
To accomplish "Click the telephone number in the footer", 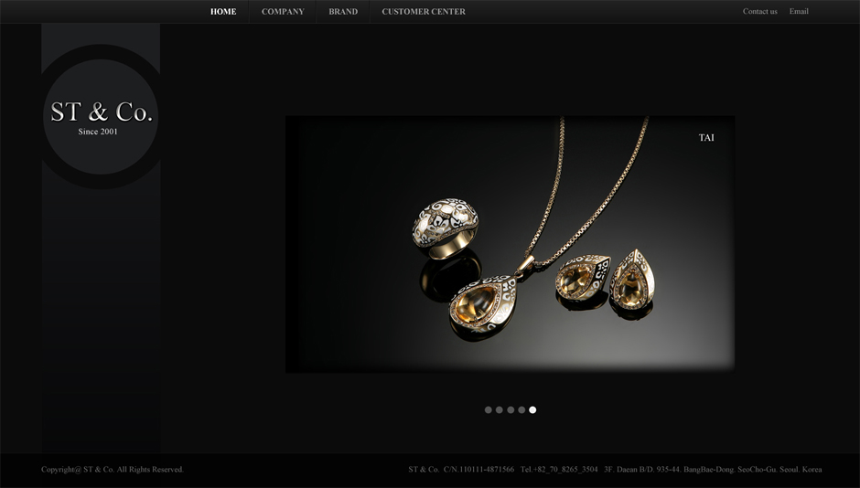I will coord(559,470).
